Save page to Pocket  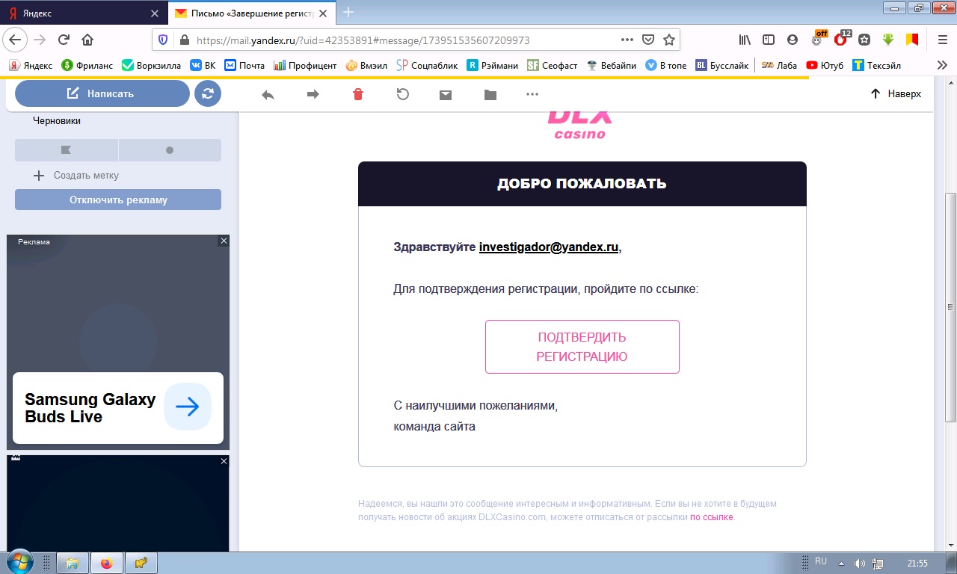pyautogui.click(x=649, y=40)
